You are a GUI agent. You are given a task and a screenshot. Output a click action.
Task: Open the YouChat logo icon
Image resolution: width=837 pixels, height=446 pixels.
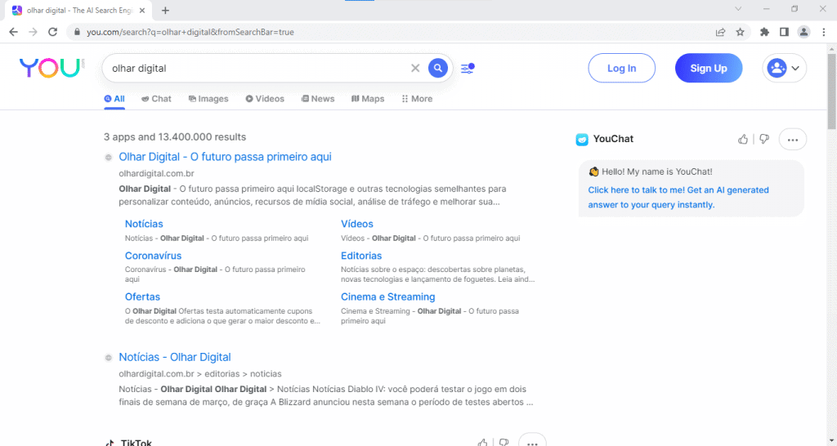[582, 139]
